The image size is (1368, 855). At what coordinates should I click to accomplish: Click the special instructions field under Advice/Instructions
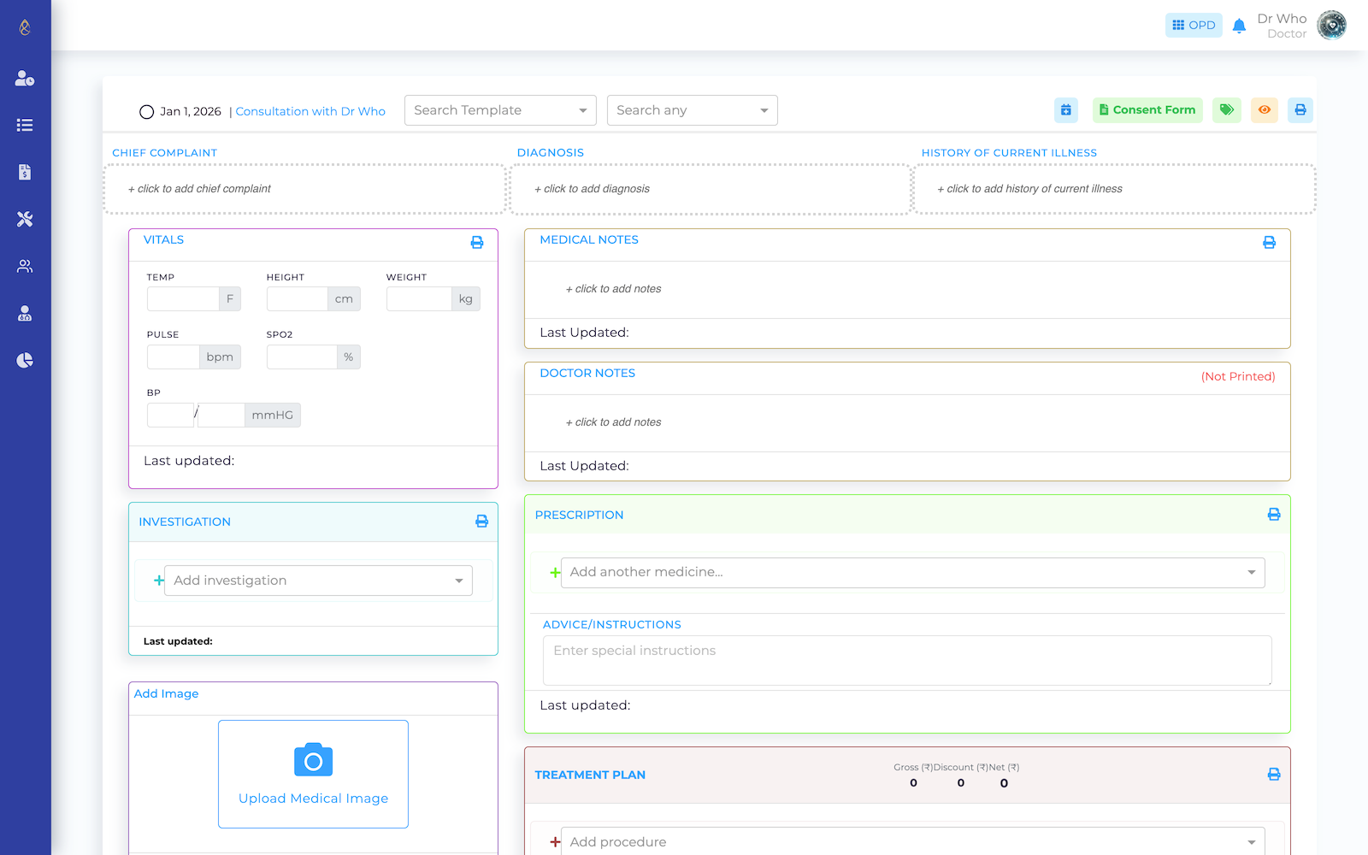(906, 660)
